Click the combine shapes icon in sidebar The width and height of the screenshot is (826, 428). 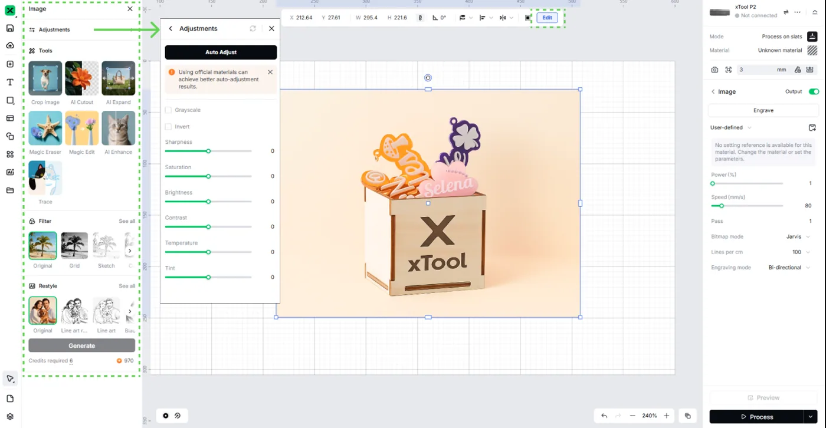click(10, 136)
